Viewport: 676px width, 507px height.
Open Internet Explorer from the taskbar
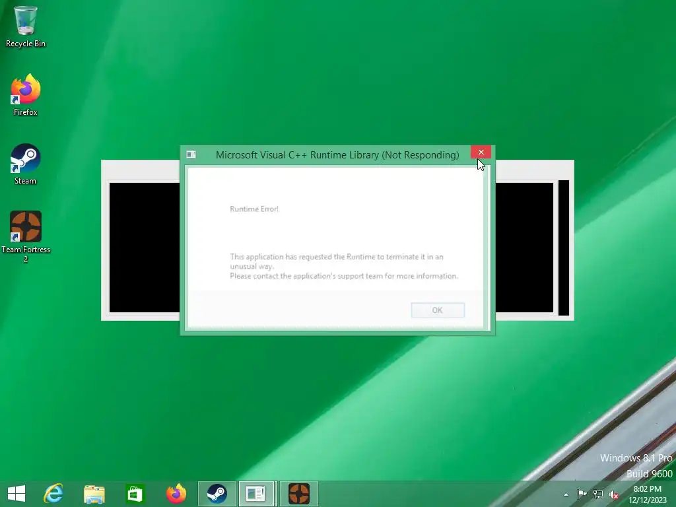[53, 494]
